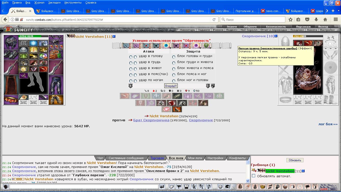Select second attack radio for удар в грудь
The height and width of the screenshot is (192, 341).
[x=135, y=63]
